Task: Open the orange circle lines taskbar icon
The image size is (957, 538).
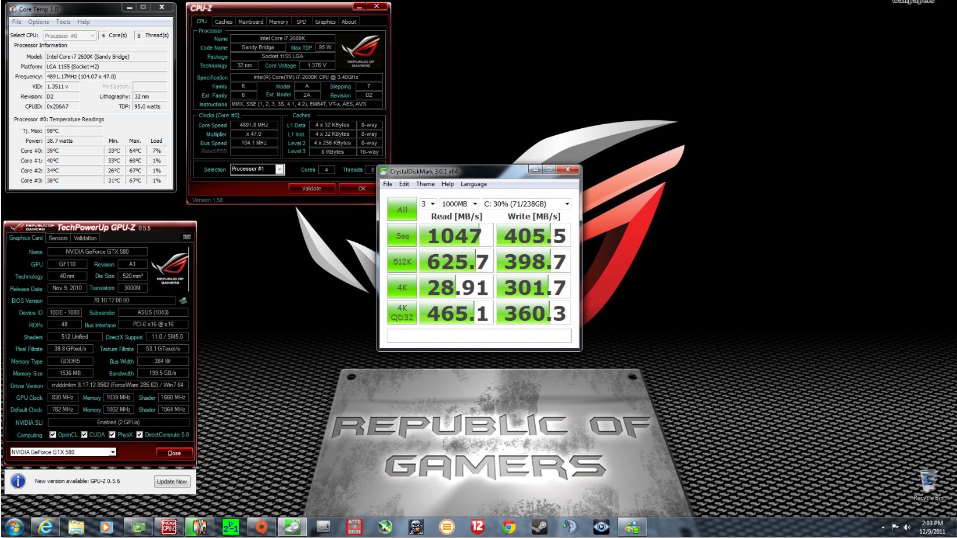Action: 446,527
